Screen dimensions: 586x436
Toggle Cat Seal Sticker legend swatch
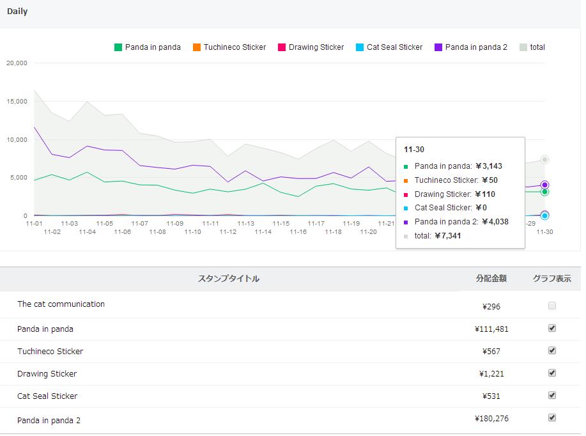pos(360,47)
